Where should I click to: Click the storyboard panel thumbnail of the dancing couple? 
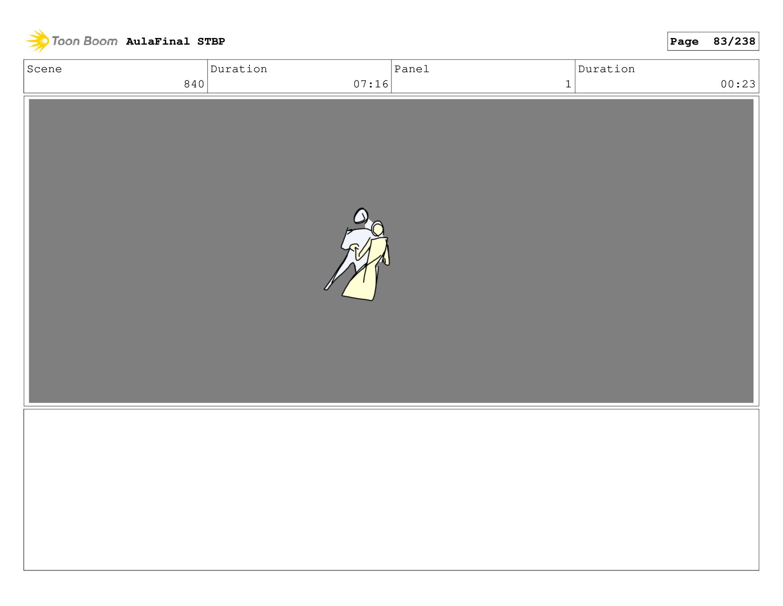click(x=391, y=251)
